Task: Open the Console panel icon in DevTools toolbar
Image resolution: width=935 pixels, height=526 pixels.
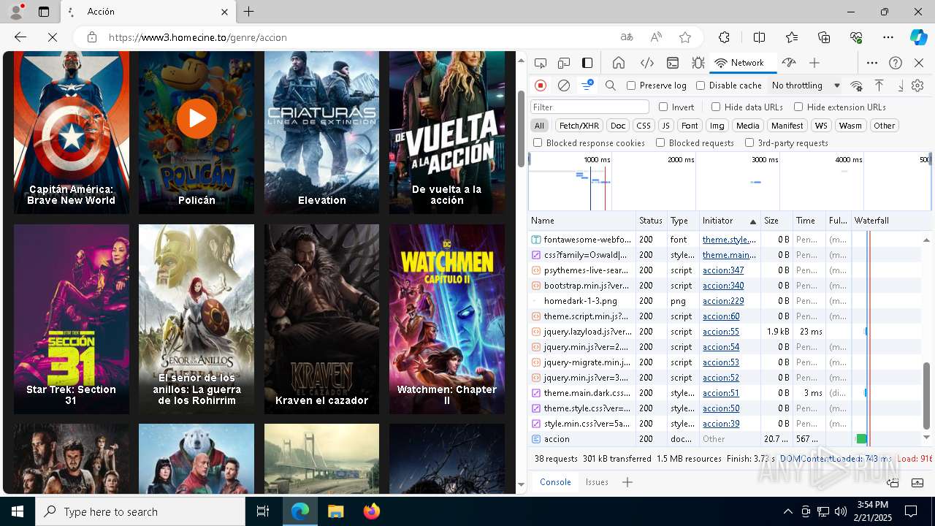Action: tap(673, 63)
